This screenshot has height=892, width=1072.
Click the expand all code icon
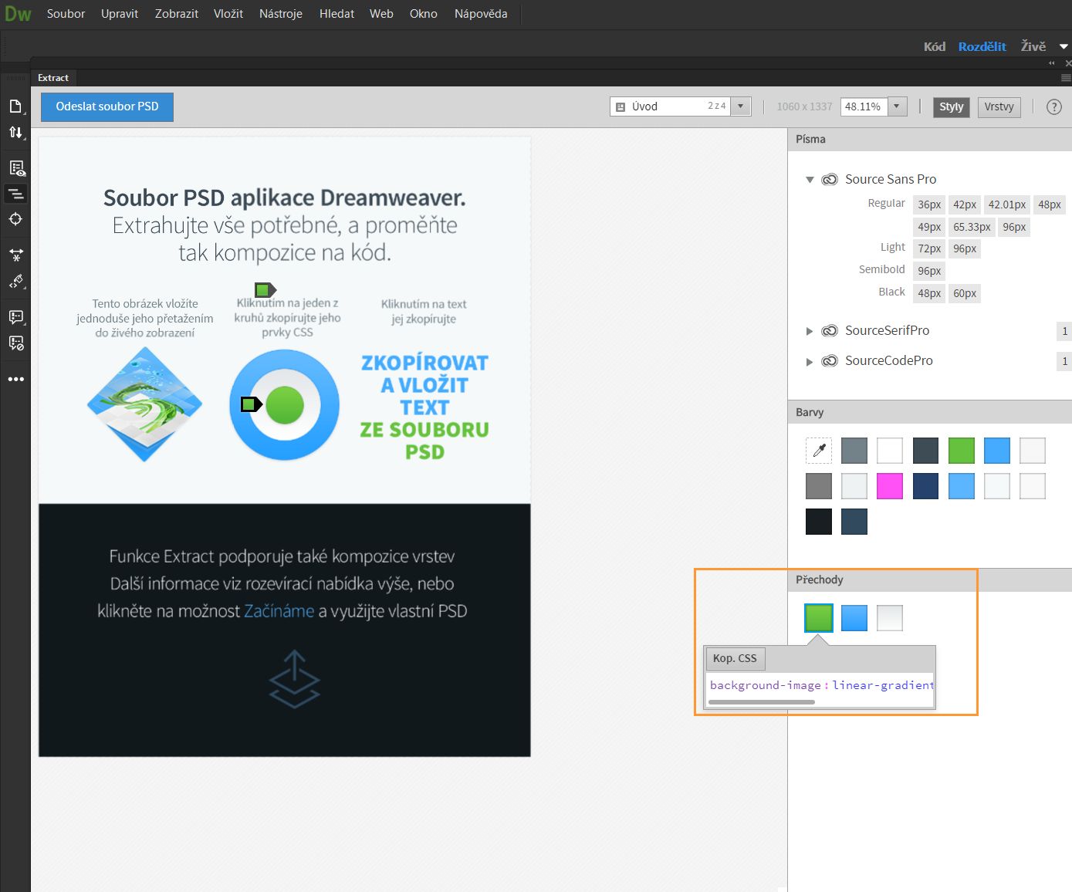click(15, 254)
